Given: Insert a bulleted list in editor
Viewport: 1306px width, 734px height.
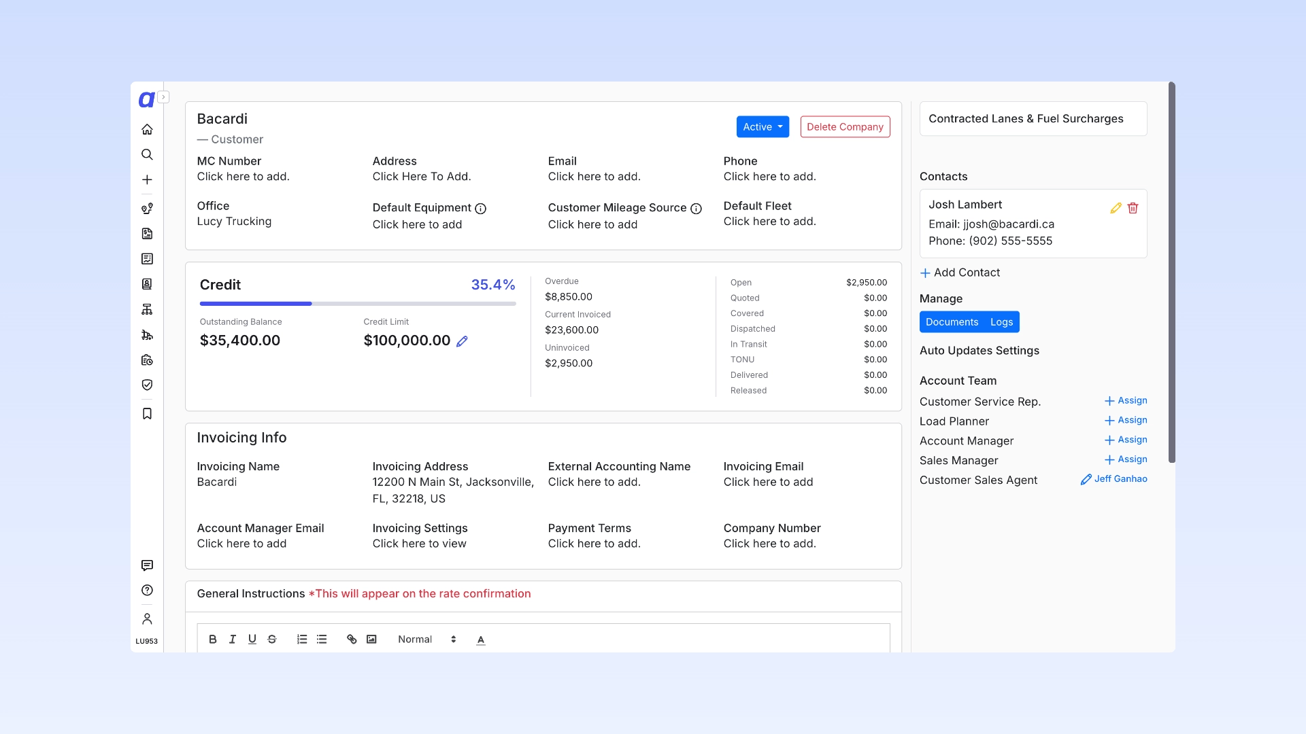Looking at the screenshot, I should click(x=322, y=640).
